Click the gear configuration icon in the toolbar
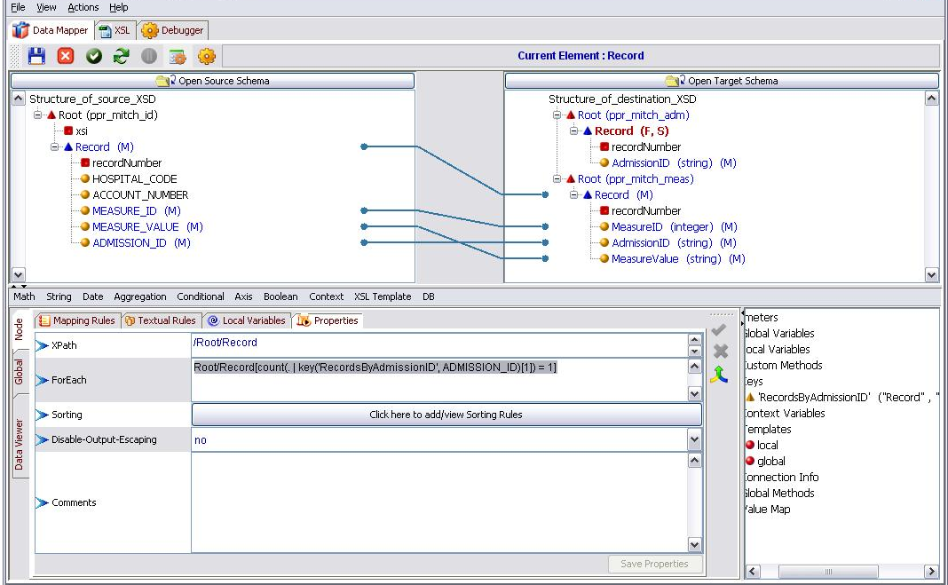948x585 pixels. [206, 56]
